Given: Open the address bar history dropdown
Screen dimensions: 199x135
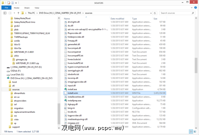Looking at the screenshot, I should 151,13.
